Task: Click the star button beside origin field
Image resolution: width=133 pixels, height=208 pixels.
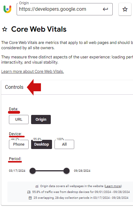Action: (x=125, y=9)
